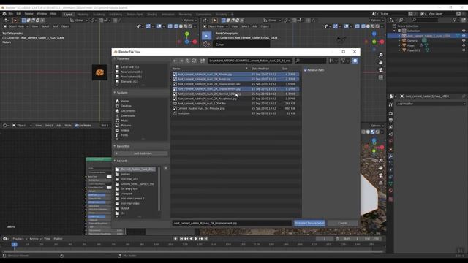Switch to the Modeling workspace tab

pos(83,14)
